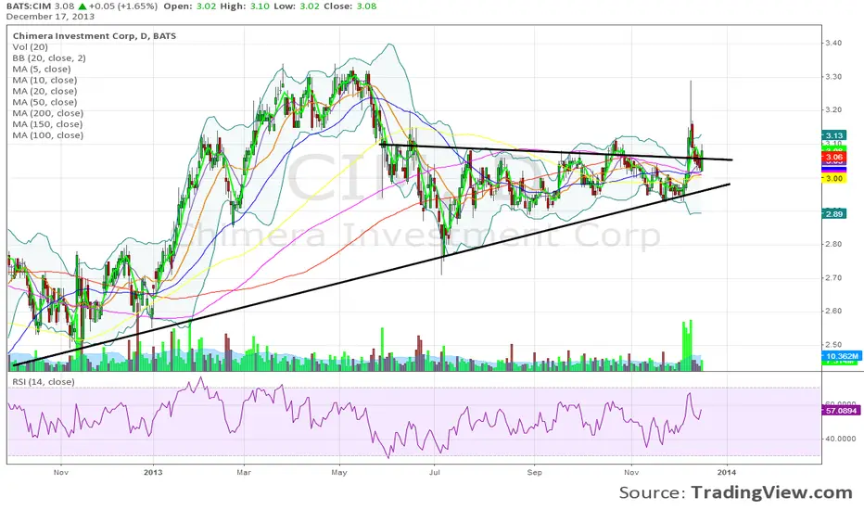
Task: Click the yellow 3.00 price tag
Action: pyautogui.click(x=833, y=178)
